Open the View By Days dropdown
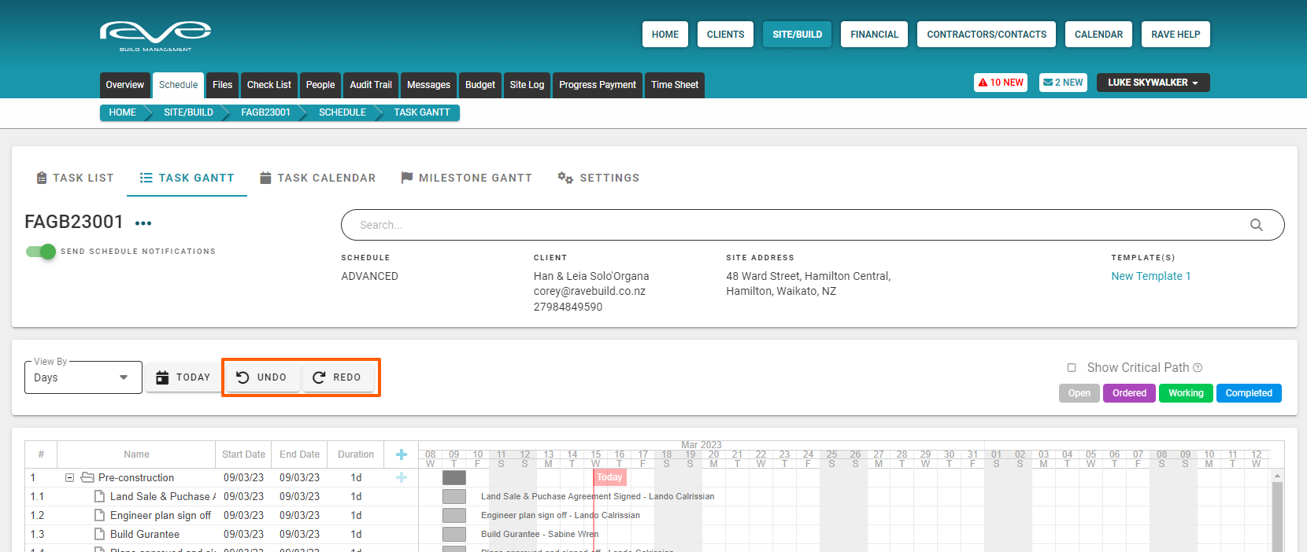 coord(83,377)
